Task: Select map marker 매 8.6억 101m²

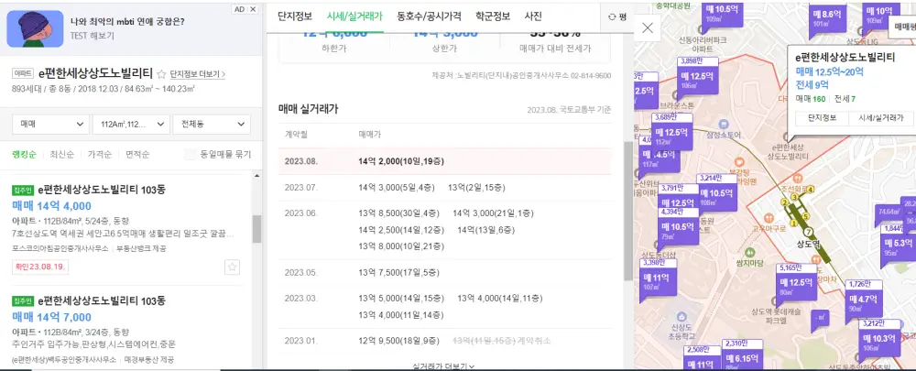Action: click(x=830, y=18)
